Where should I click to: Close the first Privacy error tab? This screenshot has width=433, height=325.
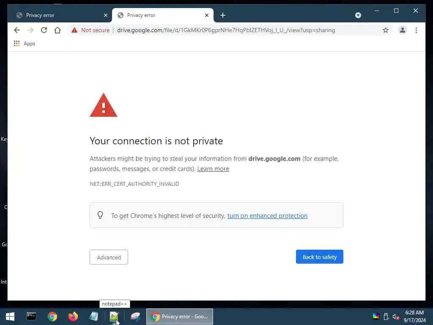(x=105, y=15)
